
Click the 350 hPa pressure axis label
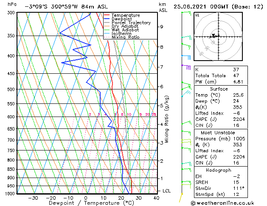coord(12,36)
